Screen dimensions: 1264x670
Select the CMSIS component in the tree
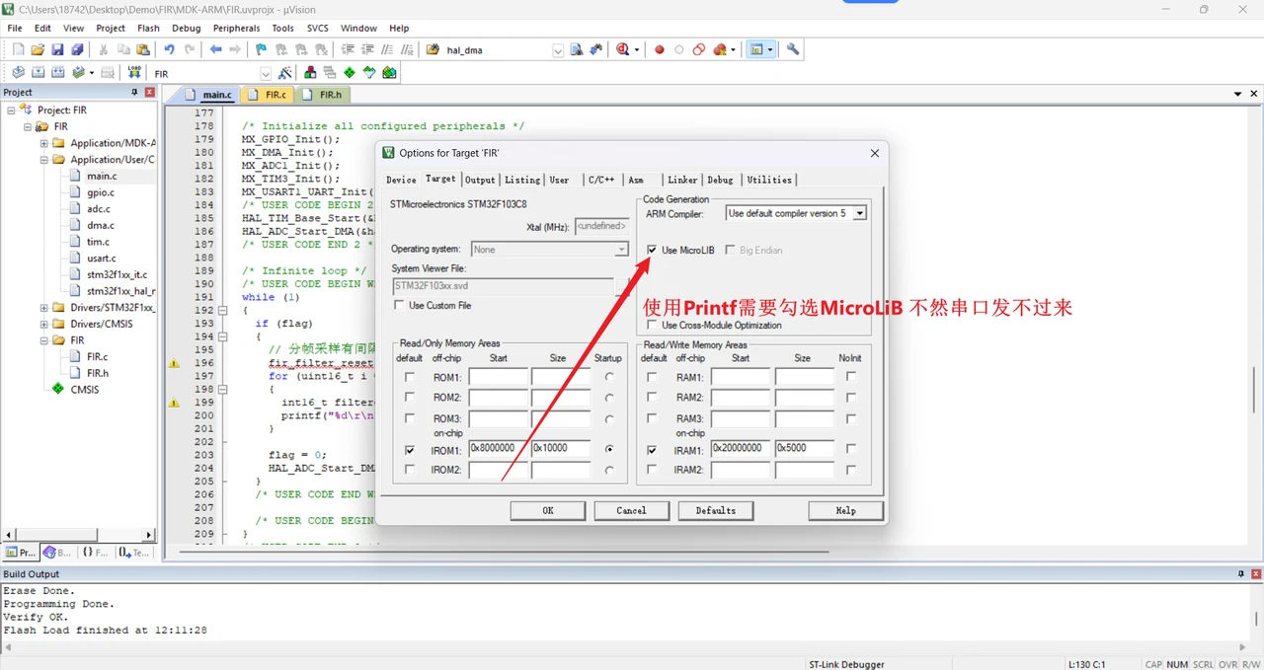[84, 390]
